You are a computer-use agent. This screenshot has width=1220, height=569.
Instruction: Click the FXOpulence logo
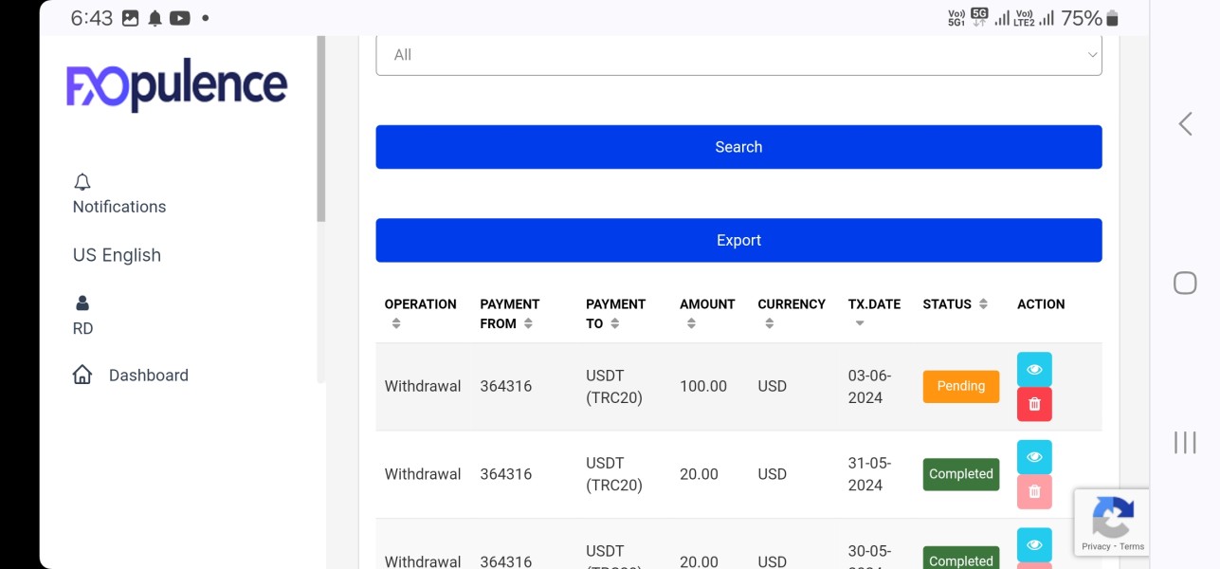pos(176,86)
